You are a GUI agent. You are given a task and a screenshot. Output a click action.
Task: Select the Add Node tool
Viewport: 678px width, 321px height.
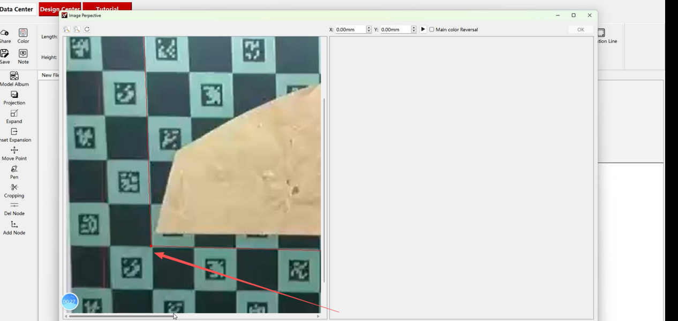click(x=14, y=227)
